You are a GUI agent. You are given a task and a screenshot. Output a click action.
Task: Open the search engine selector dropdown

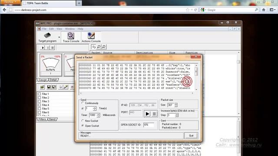coord(203,10)
